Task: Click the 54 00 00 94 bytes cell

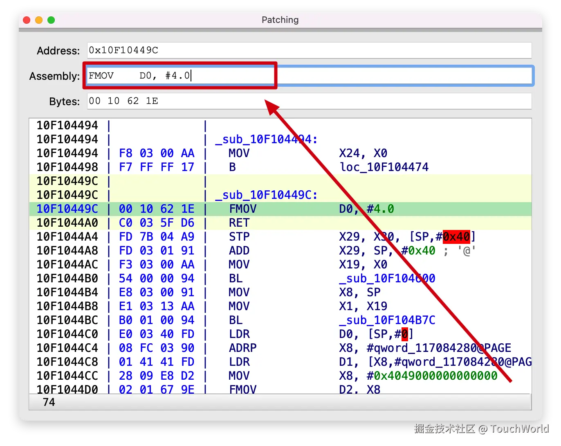Action: pyautogui.click(x=157, y=278)
